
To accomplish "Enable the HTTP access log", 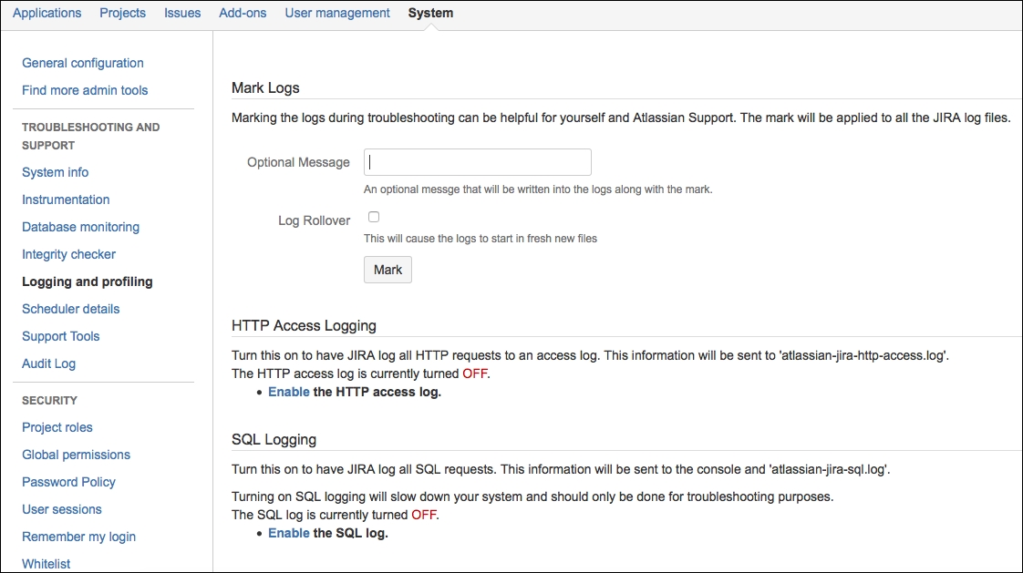I will [289, 392].
